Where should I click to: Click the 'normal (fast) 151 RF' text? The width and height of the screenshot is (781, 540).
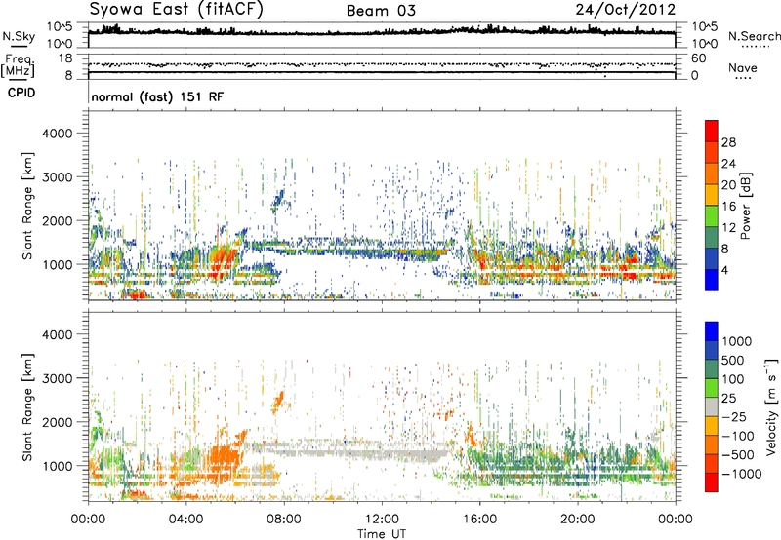coord(157,96)
